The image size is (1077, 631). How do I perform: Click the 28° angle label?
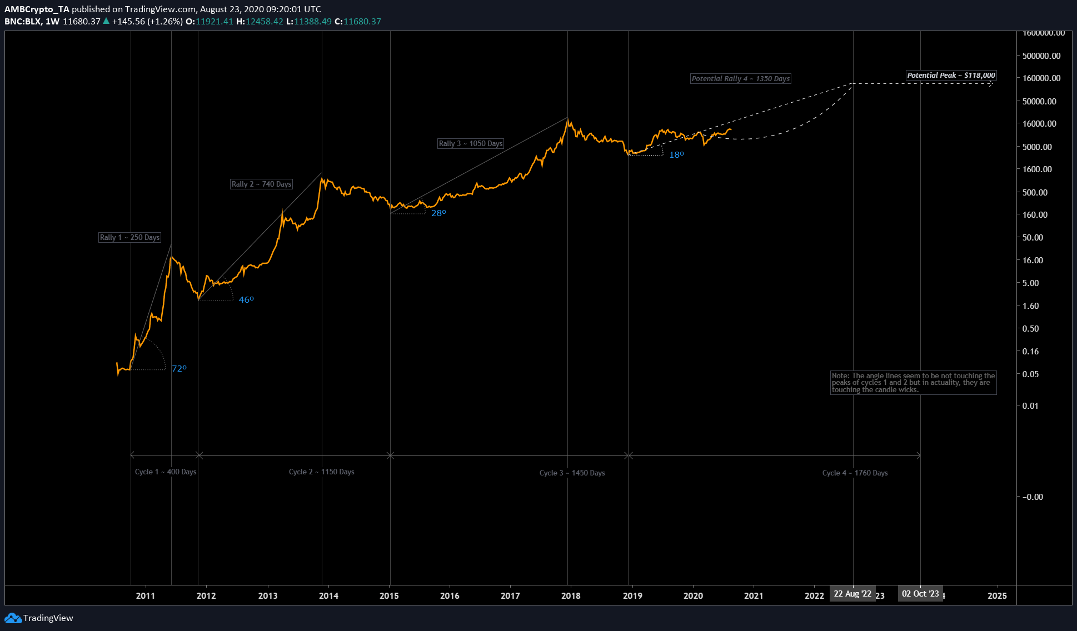pos(438,213)
